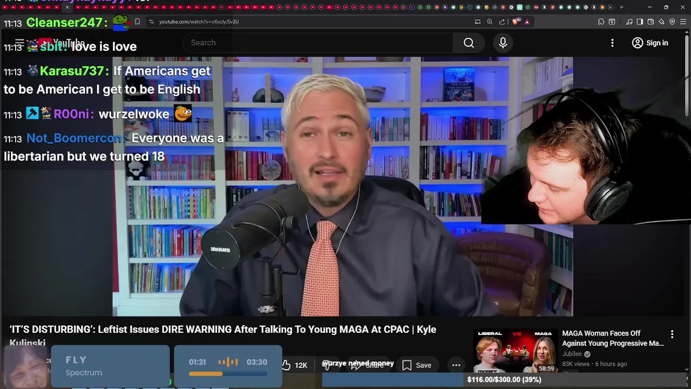Image resolution: width=691 pixels, height=389 pixels.
Task: Open site information icon beside the URL
Action: pos(151,22)
